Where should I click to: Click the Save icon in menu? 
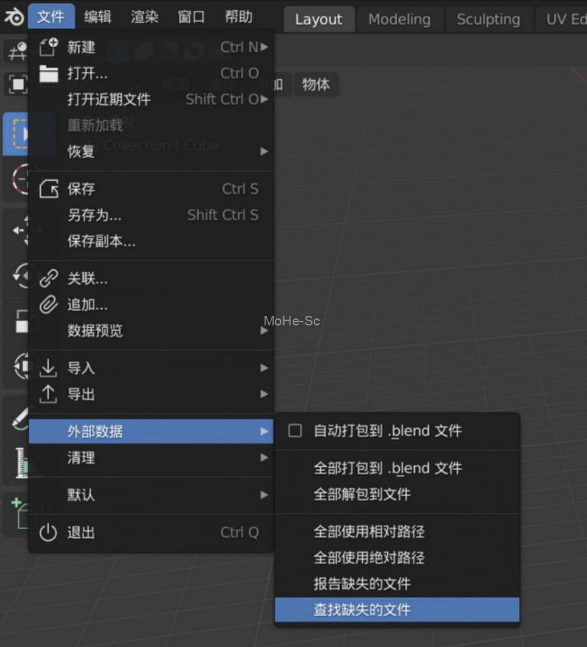tap(48, 189)
